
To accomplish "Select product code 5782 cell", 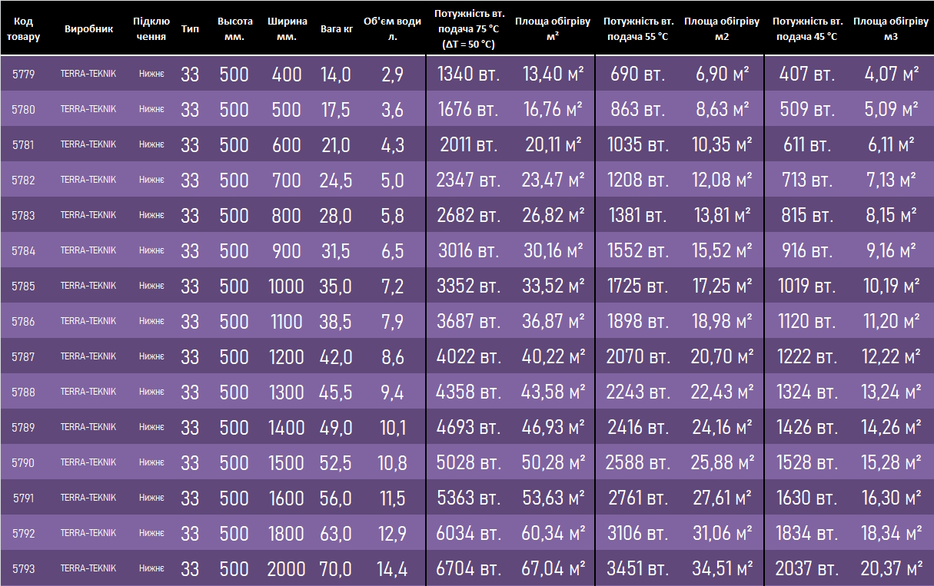I will pyautogui.click(x=23, y=180).
